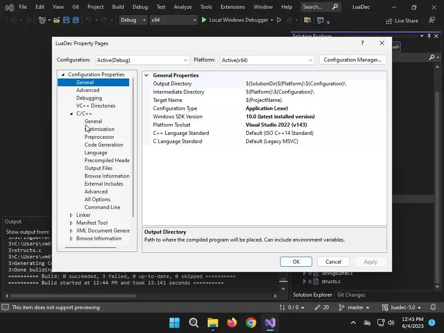
Task: Open the Extensions menu
Action: tap(233, 7)
